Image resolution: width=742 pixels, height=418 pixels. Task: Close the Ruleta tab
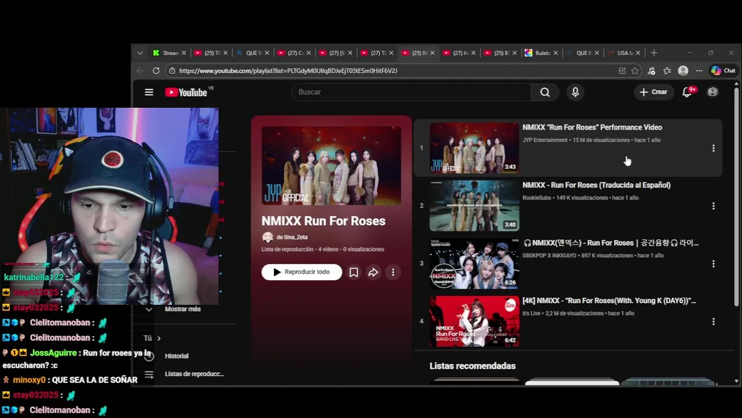[556, 53]
